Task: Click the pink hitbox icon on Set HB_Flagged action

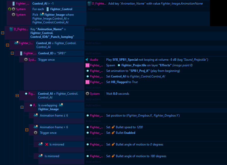Action: (87, 82)
